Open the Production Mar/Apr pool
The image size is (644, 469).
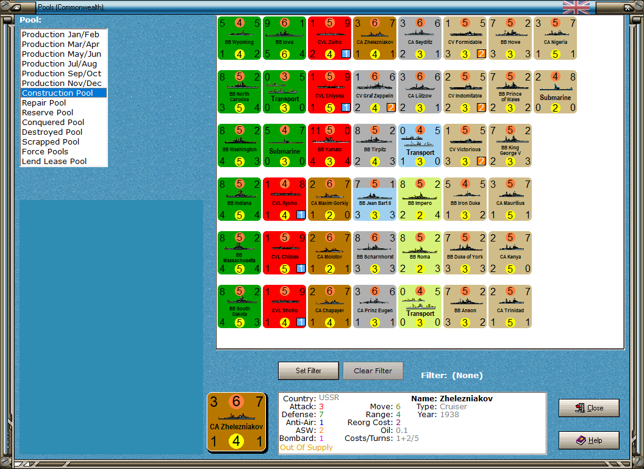pyautogui.click(x=63, y=45)
